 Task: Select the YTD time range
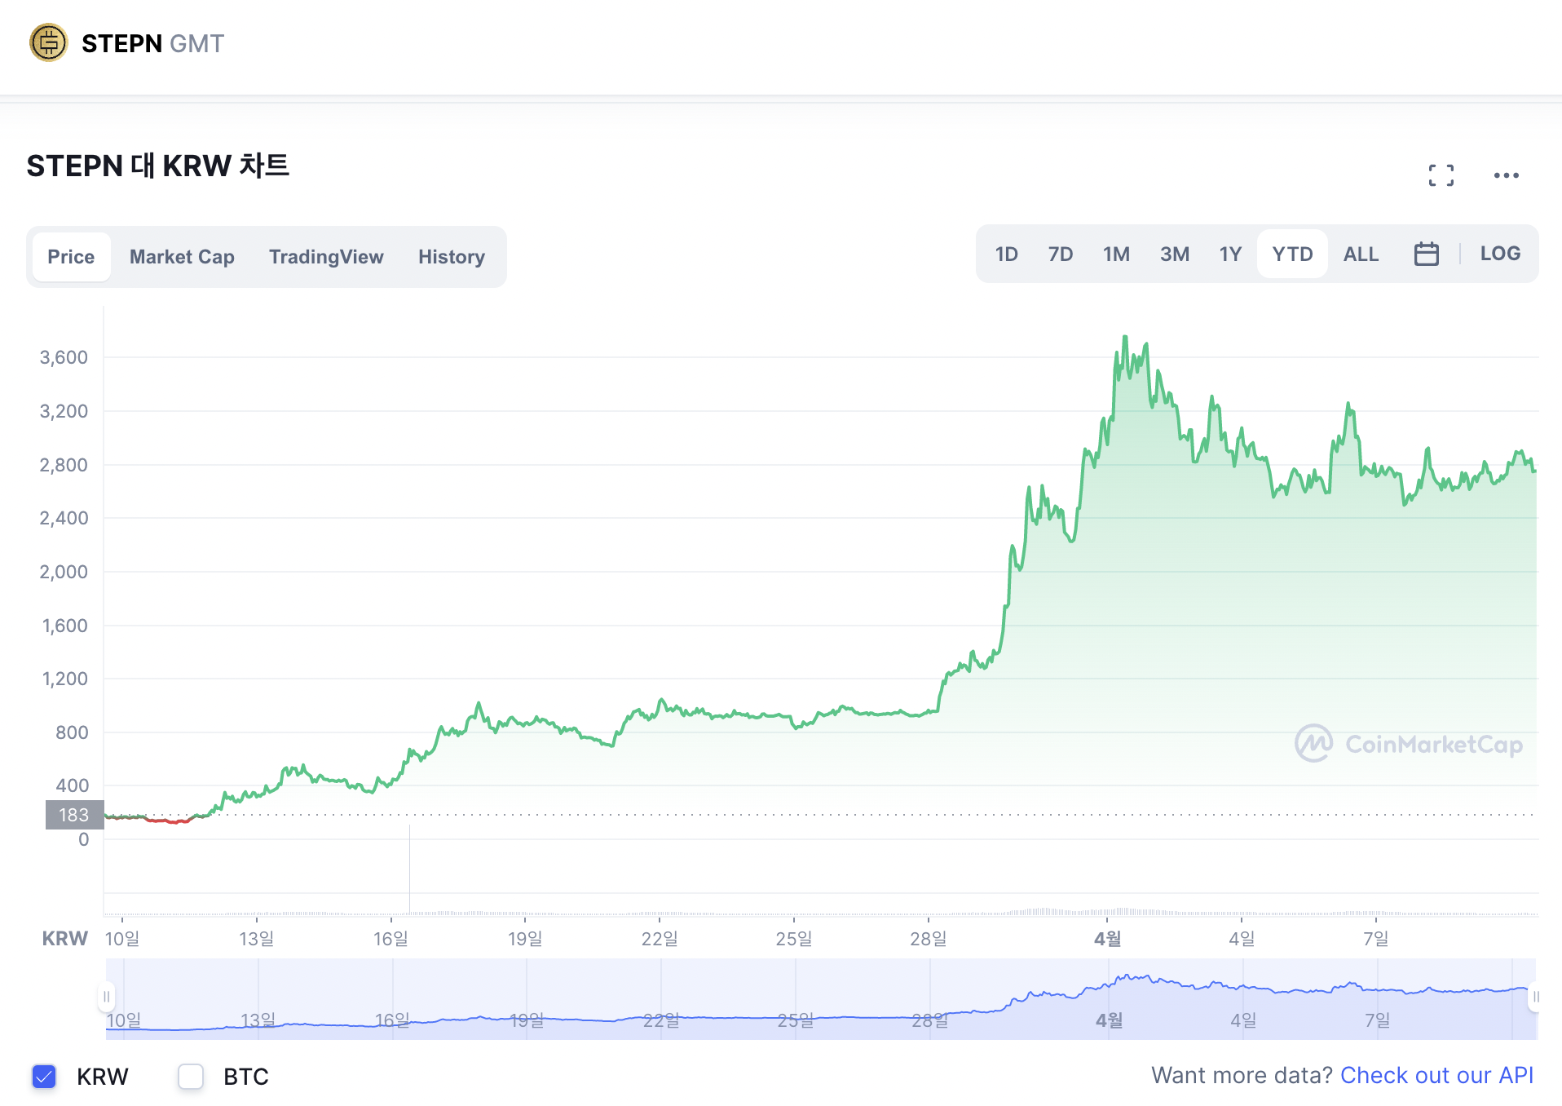(1292, 254)
